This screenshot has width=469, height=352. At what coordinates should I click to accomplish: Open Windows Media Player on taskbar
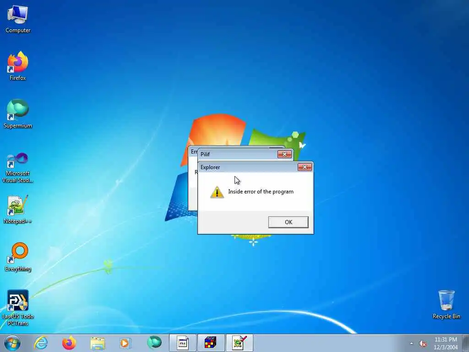125,343
